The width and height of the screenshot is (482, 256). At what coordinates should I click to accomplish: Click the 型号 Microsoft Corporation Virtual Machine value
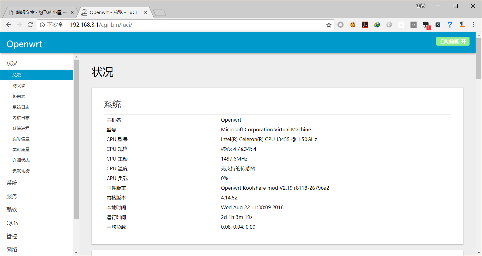click(266, 130)
